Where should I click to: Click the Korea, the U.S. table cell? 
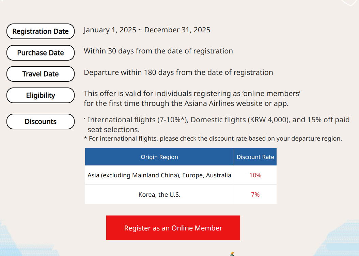(x=159, y=195)
